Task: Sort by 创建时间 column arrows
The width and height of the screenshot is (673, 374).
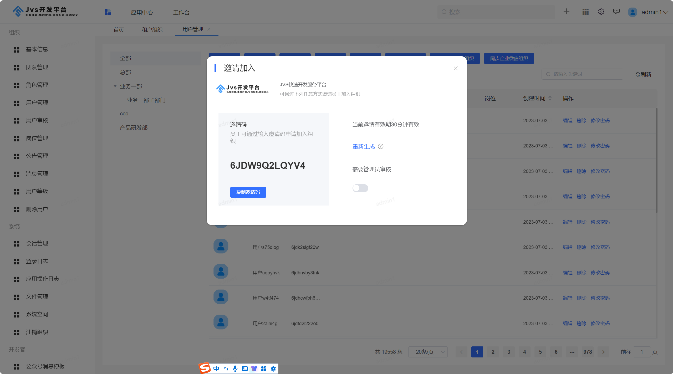Action: pyautogui.click(x=550, y=98)
